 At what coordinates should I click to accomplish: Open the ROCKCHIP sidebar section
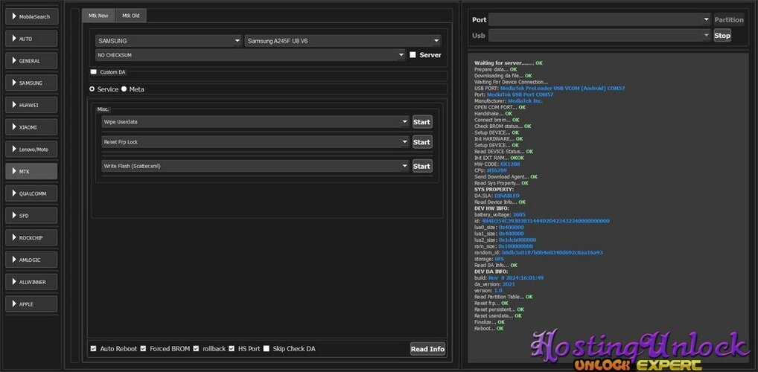coord(31,237)
